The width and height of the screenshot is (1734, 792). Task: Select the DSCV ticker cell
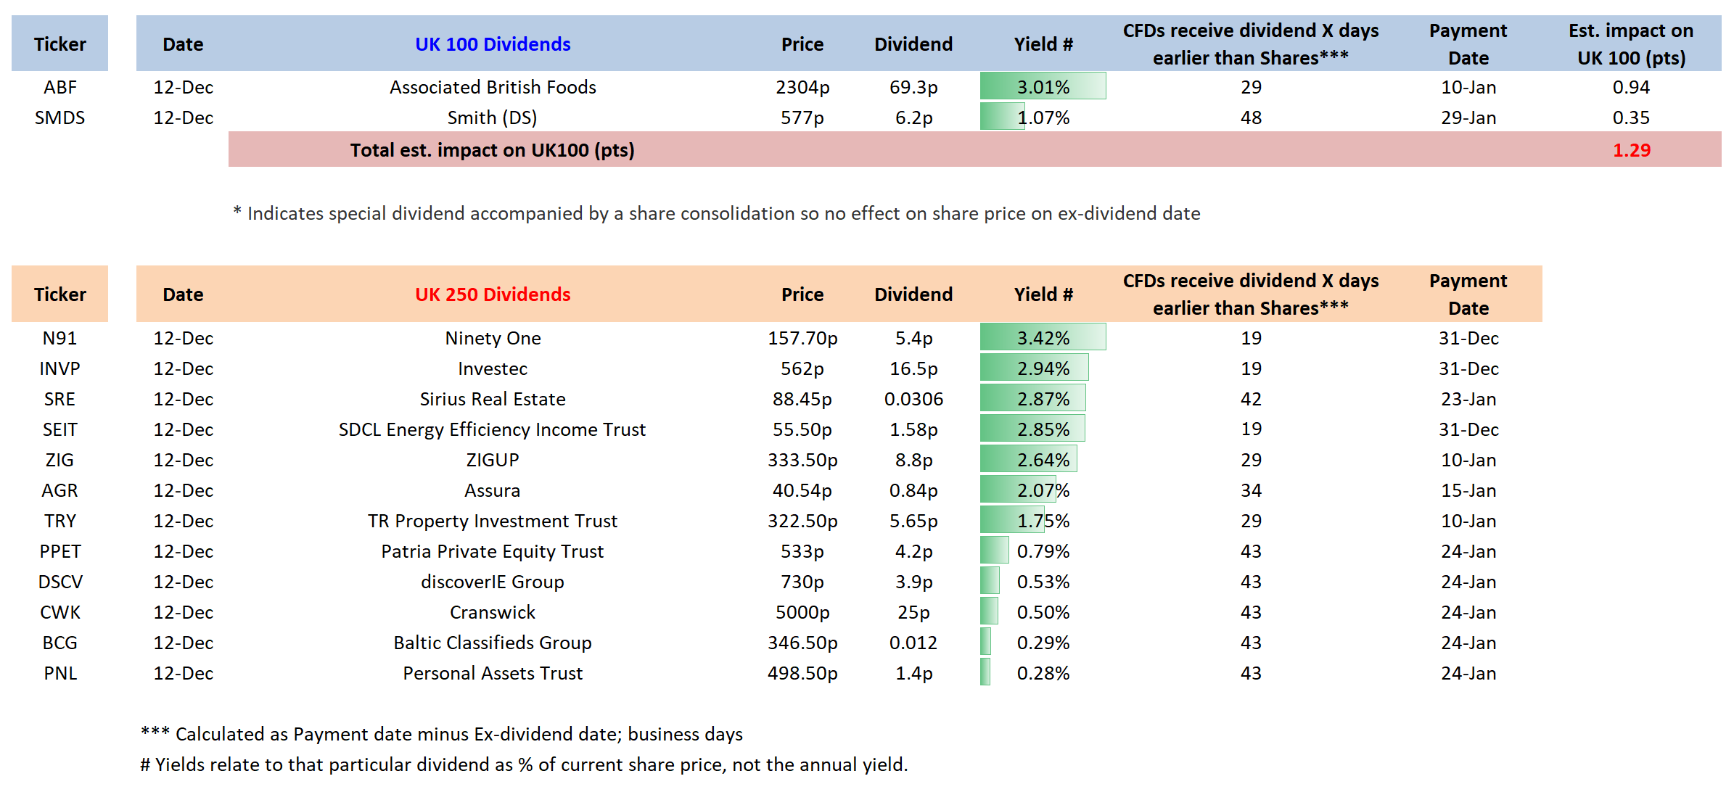tap(59, 582)
